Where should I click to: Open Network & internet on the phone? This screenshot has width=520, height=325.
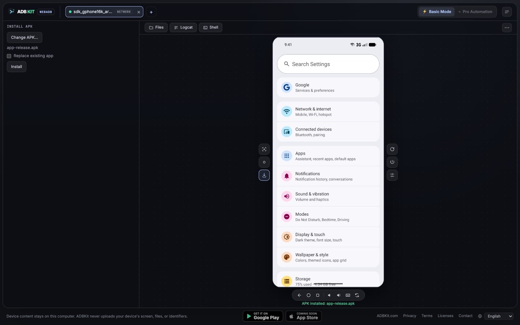point(328,111)
